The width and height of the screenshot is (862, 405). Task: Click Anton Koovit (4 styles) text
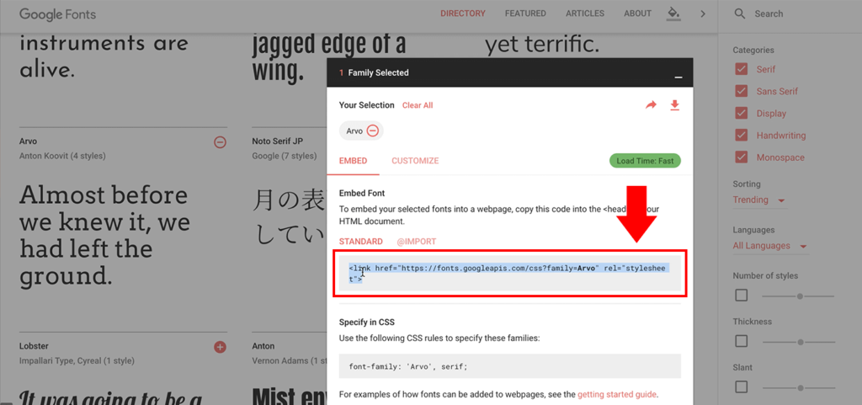click(62, 156)
